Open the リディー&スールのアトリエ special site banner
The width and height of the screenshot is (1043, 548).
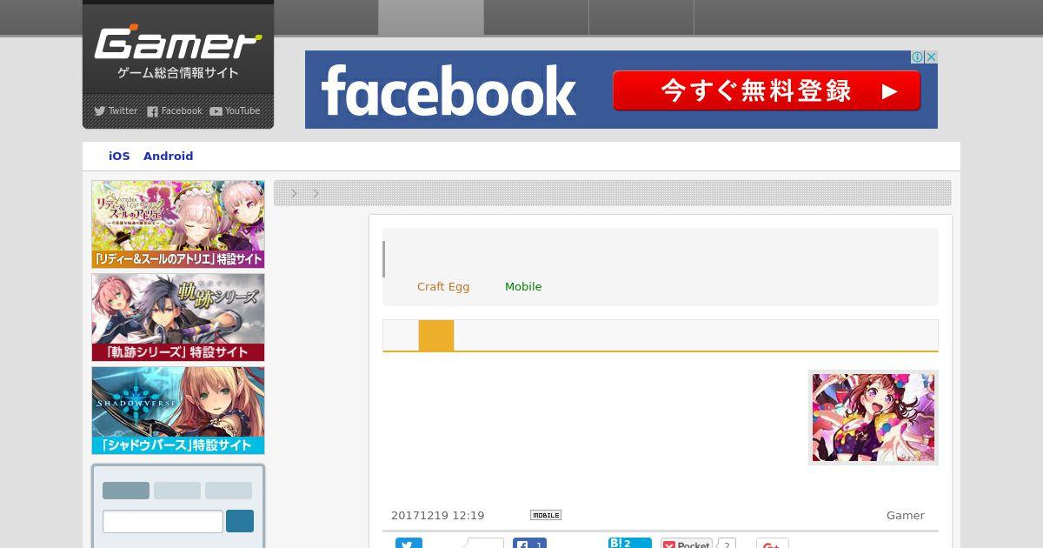point(178,224)
